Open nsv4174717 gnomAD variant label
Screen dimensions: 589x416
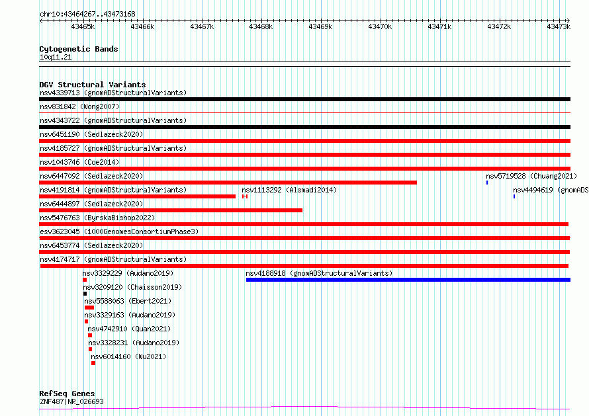113,259
